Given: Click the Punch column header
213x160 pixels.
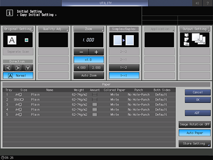Looking at the screenshot, I should pyautogui.click(x=139, y=90).
